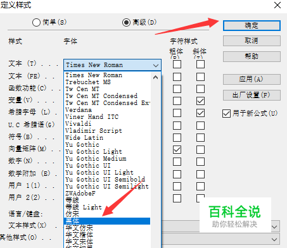Select Verdana from the font list
This screenshot has width=287, height=248.
[x=107, y=110]
